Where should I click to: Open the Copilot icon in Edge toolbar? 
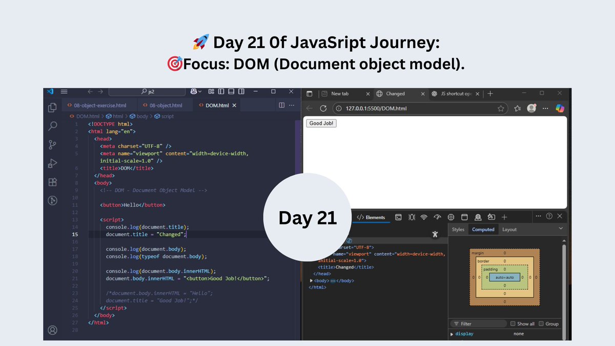[x=560, y=108]
